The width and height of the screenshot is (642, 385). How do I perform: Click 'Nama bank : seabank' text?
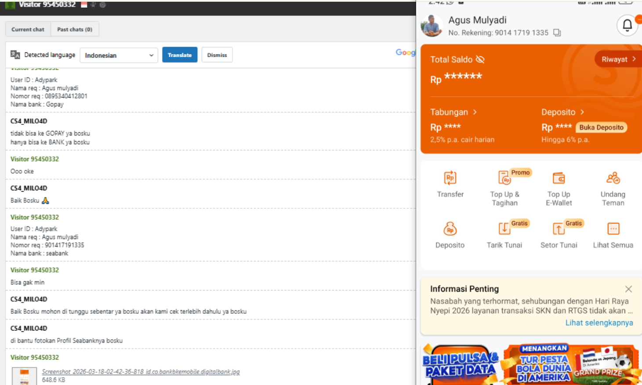click(x=40, y=254)
